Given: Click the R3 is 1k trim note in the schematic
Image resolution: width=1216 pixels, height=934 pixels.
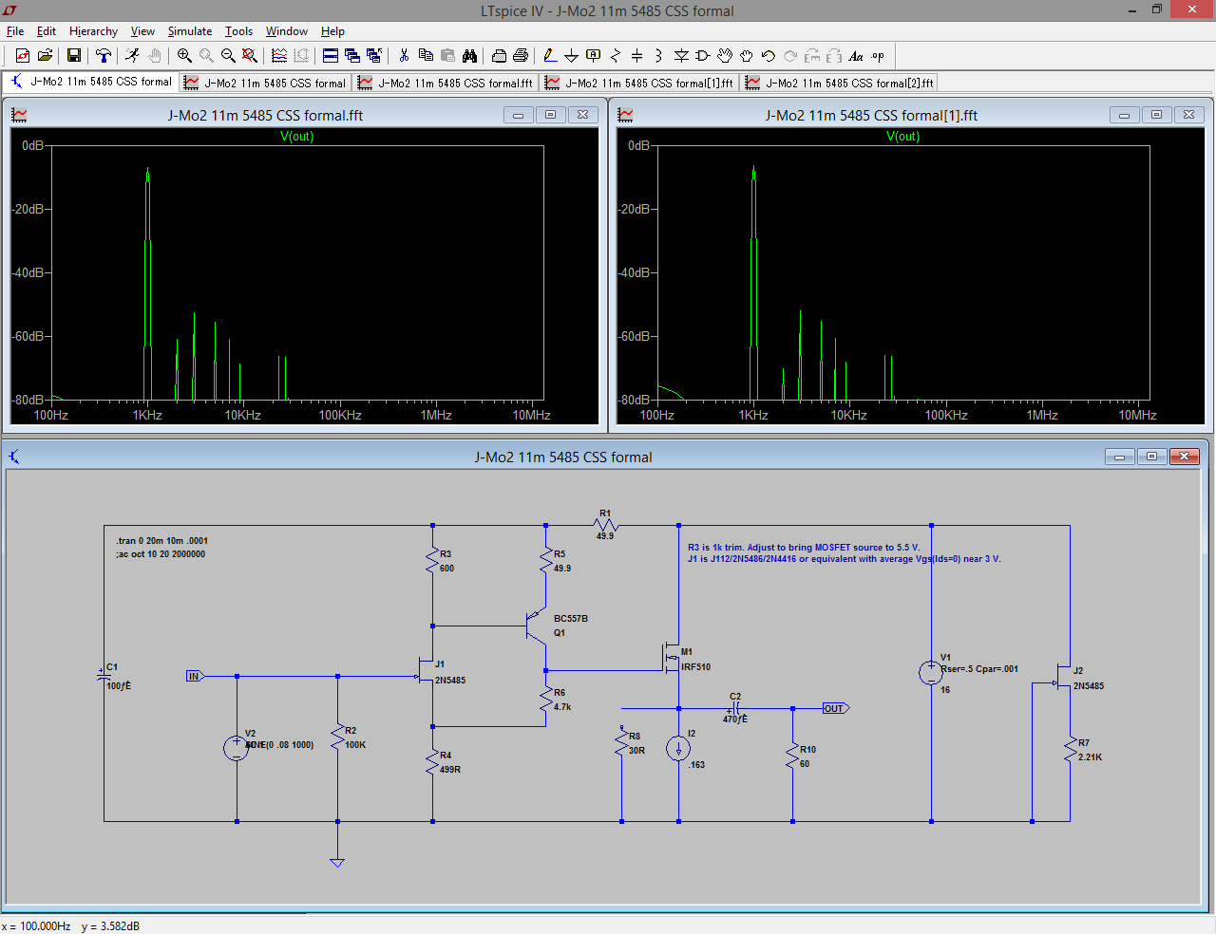Looking at the screenshot, I should 804,548.
